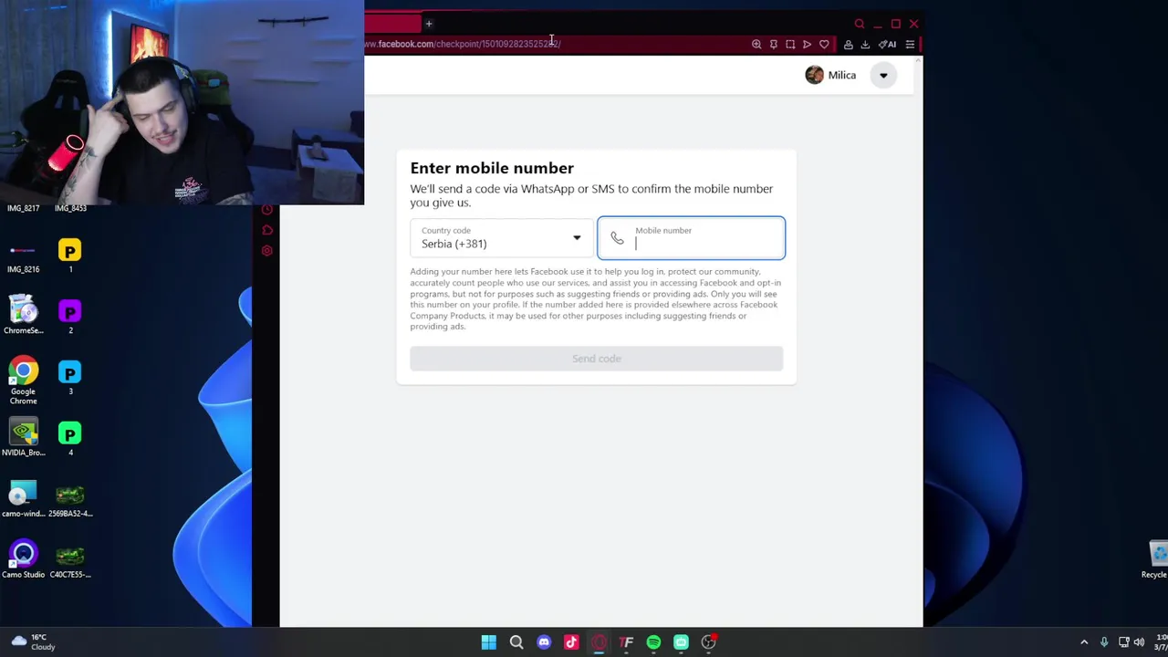Open OBS Studio from the taskbar
Viewport: 1168px width, 657px height.
708,642
